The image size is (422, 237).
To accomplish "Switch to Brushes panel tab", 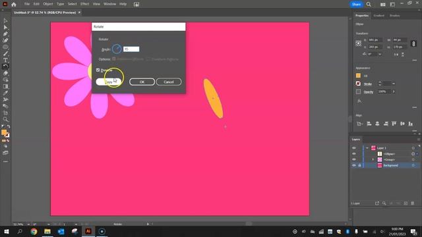I will coord(395,16).
